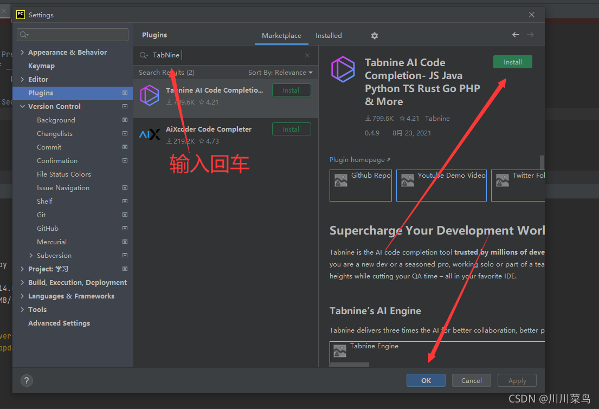Install AiXcoder Code Completer
599x409 pixels.
point(292,129)
